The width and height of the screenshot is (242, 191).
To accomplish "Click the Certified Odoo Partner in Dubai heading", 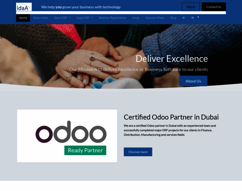I will [x=171, y=117].
